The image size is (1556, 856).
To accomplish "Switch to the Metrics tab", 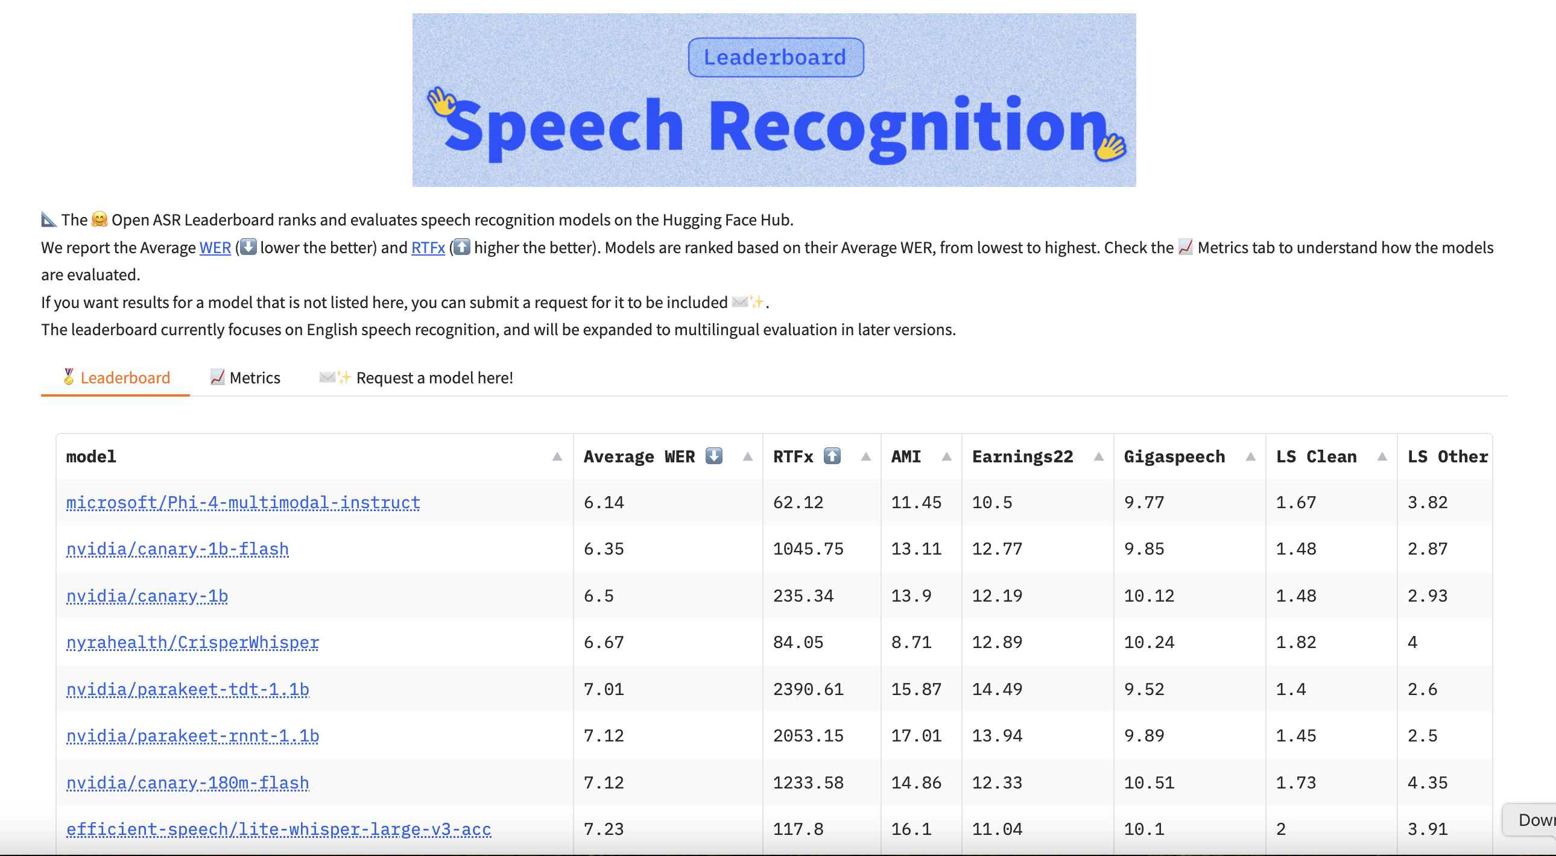I will click(244, 377).
